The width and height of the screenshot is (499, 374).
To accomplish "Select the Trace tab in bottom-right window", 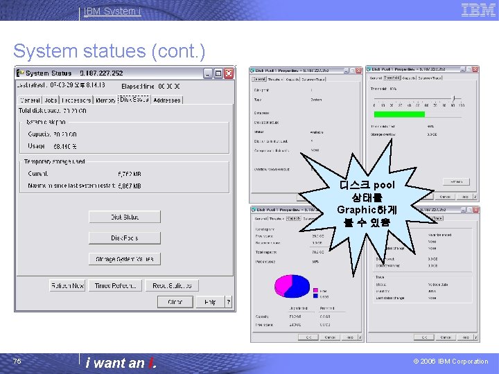I will pos(437,218).
